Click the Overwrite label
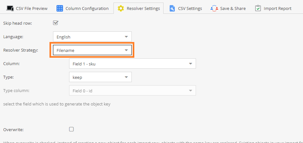303x143 pixels. [x=13, y=130]
